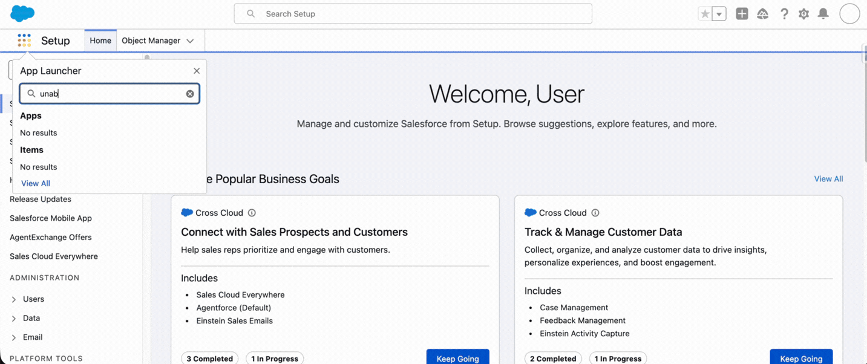Viewport: 867px width, 364px height.
Task: Click Cloud icon on Track & Manage card
Action: [531, 213]
